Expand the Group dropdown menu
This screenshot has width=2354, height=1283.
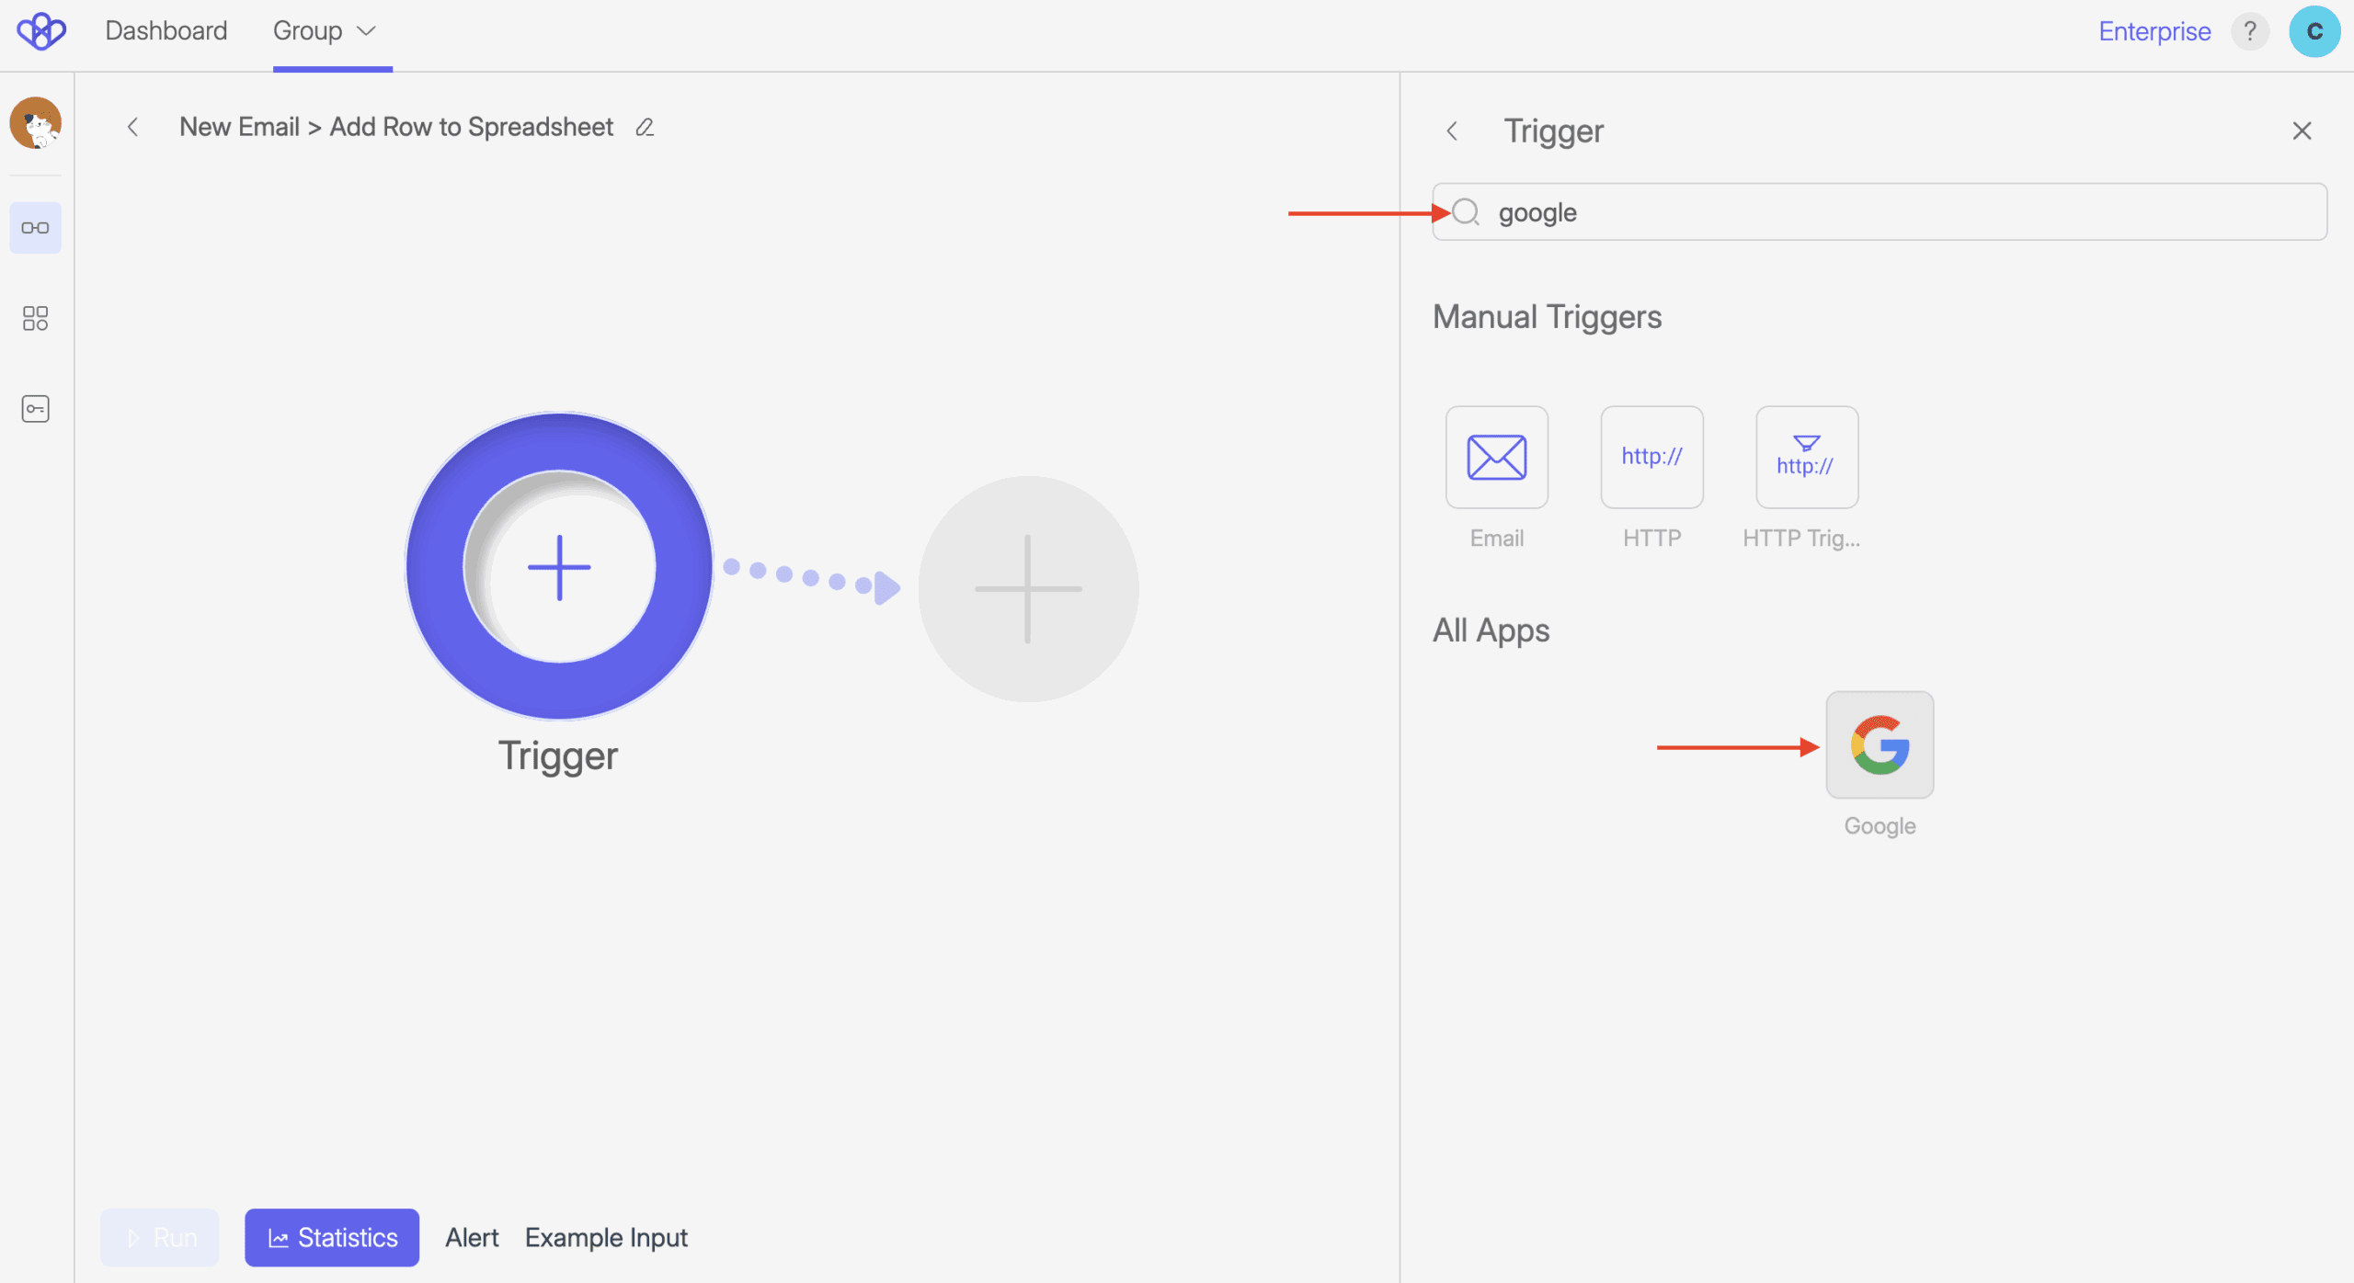325,31
